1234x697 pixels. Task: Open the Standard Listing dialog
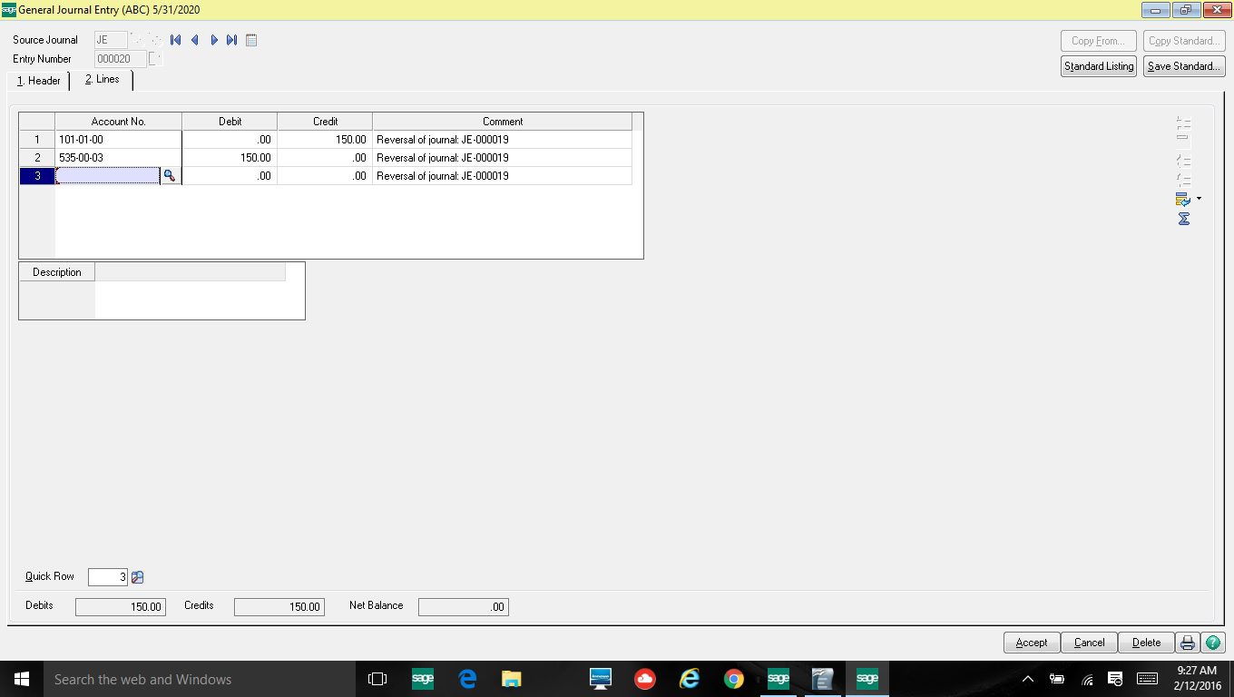(1098, 65)
